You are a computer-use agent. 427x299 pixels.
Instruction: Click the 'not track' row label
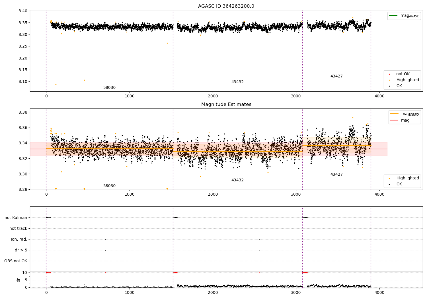pos(18,228)
